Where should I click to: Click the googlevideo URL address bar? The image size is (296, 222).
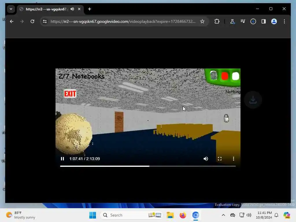click(123, 21)
